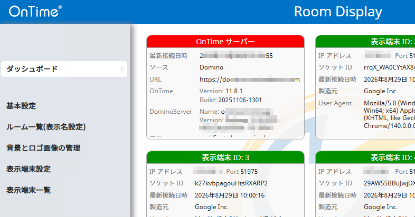
Task: Click the red OnTime サーバー card header
Action: click(225, 42)
